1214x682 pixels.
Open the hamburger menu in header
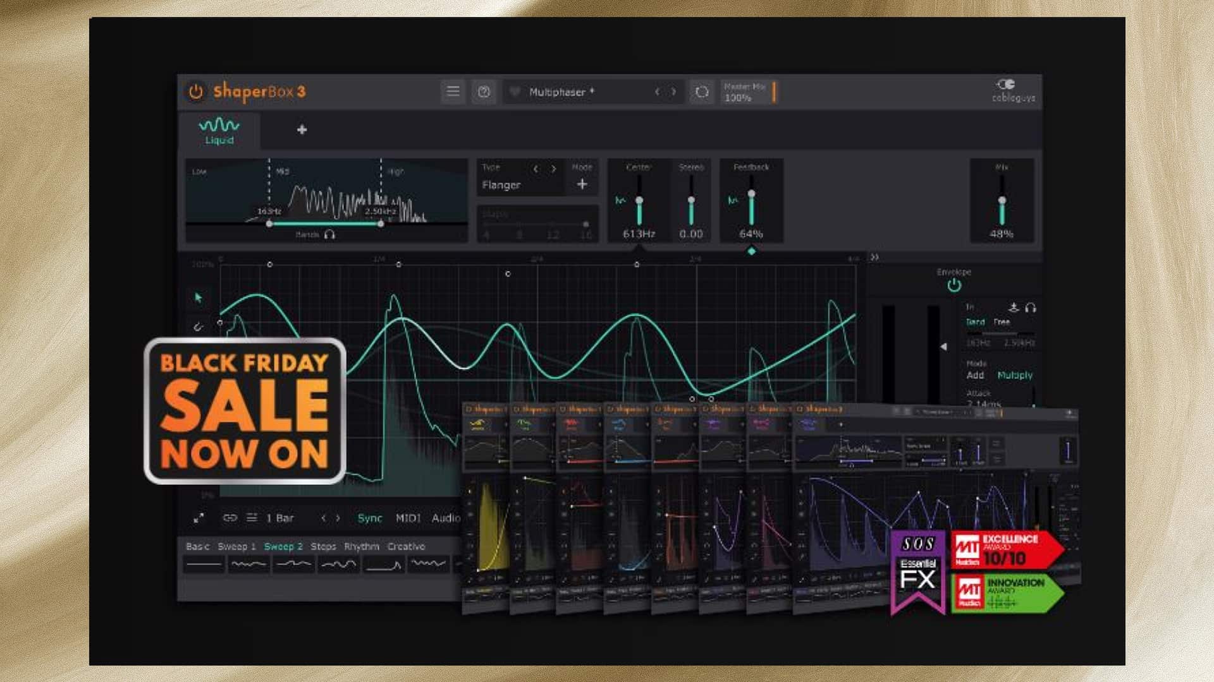453,92
